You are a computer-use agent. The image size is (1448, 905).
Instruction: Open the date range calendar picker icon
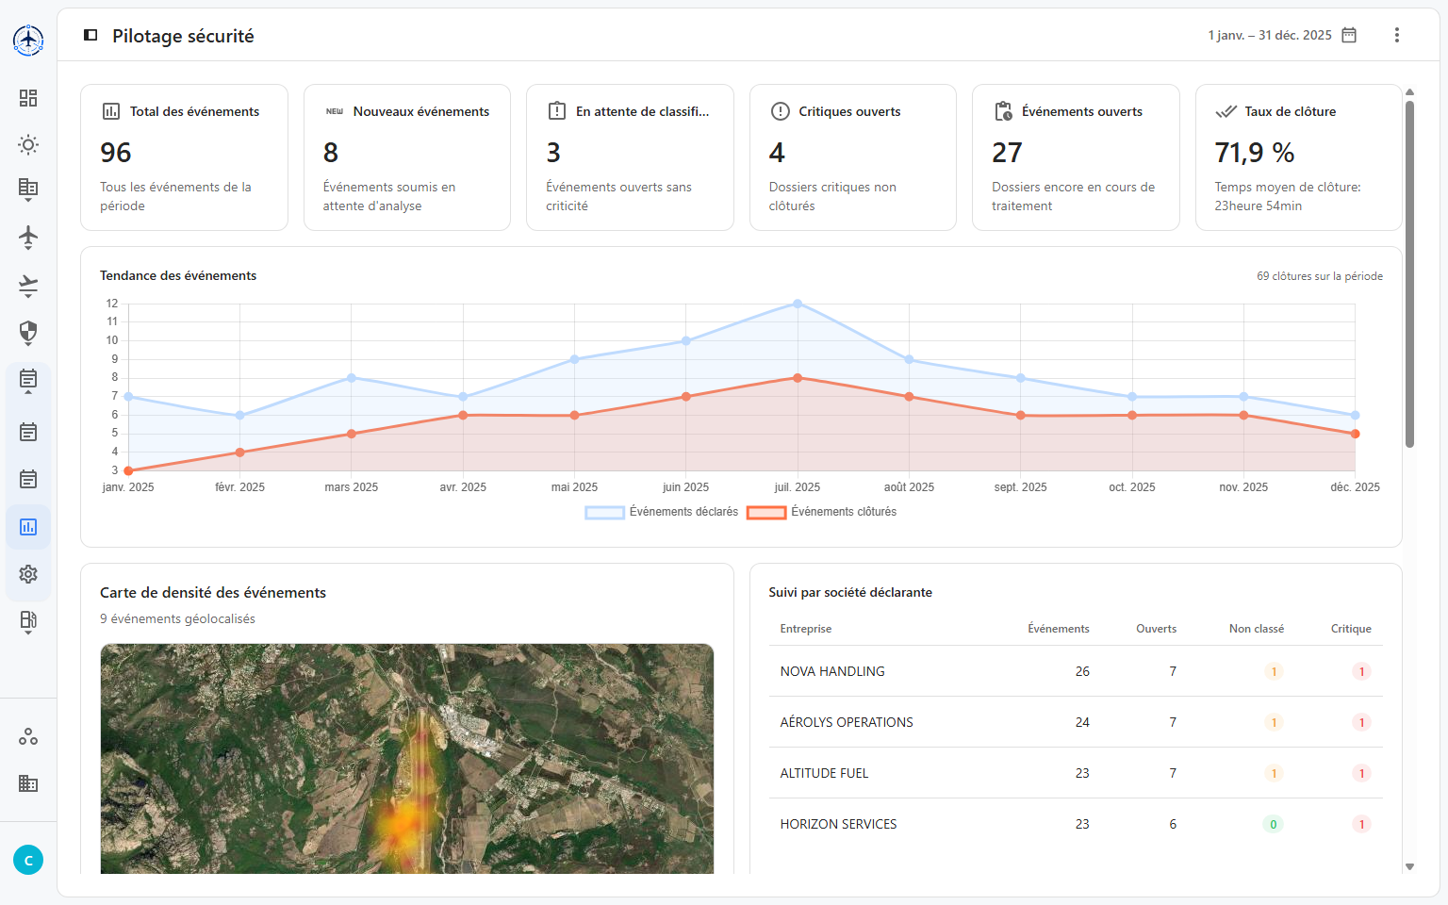[x=1349, y=35]
